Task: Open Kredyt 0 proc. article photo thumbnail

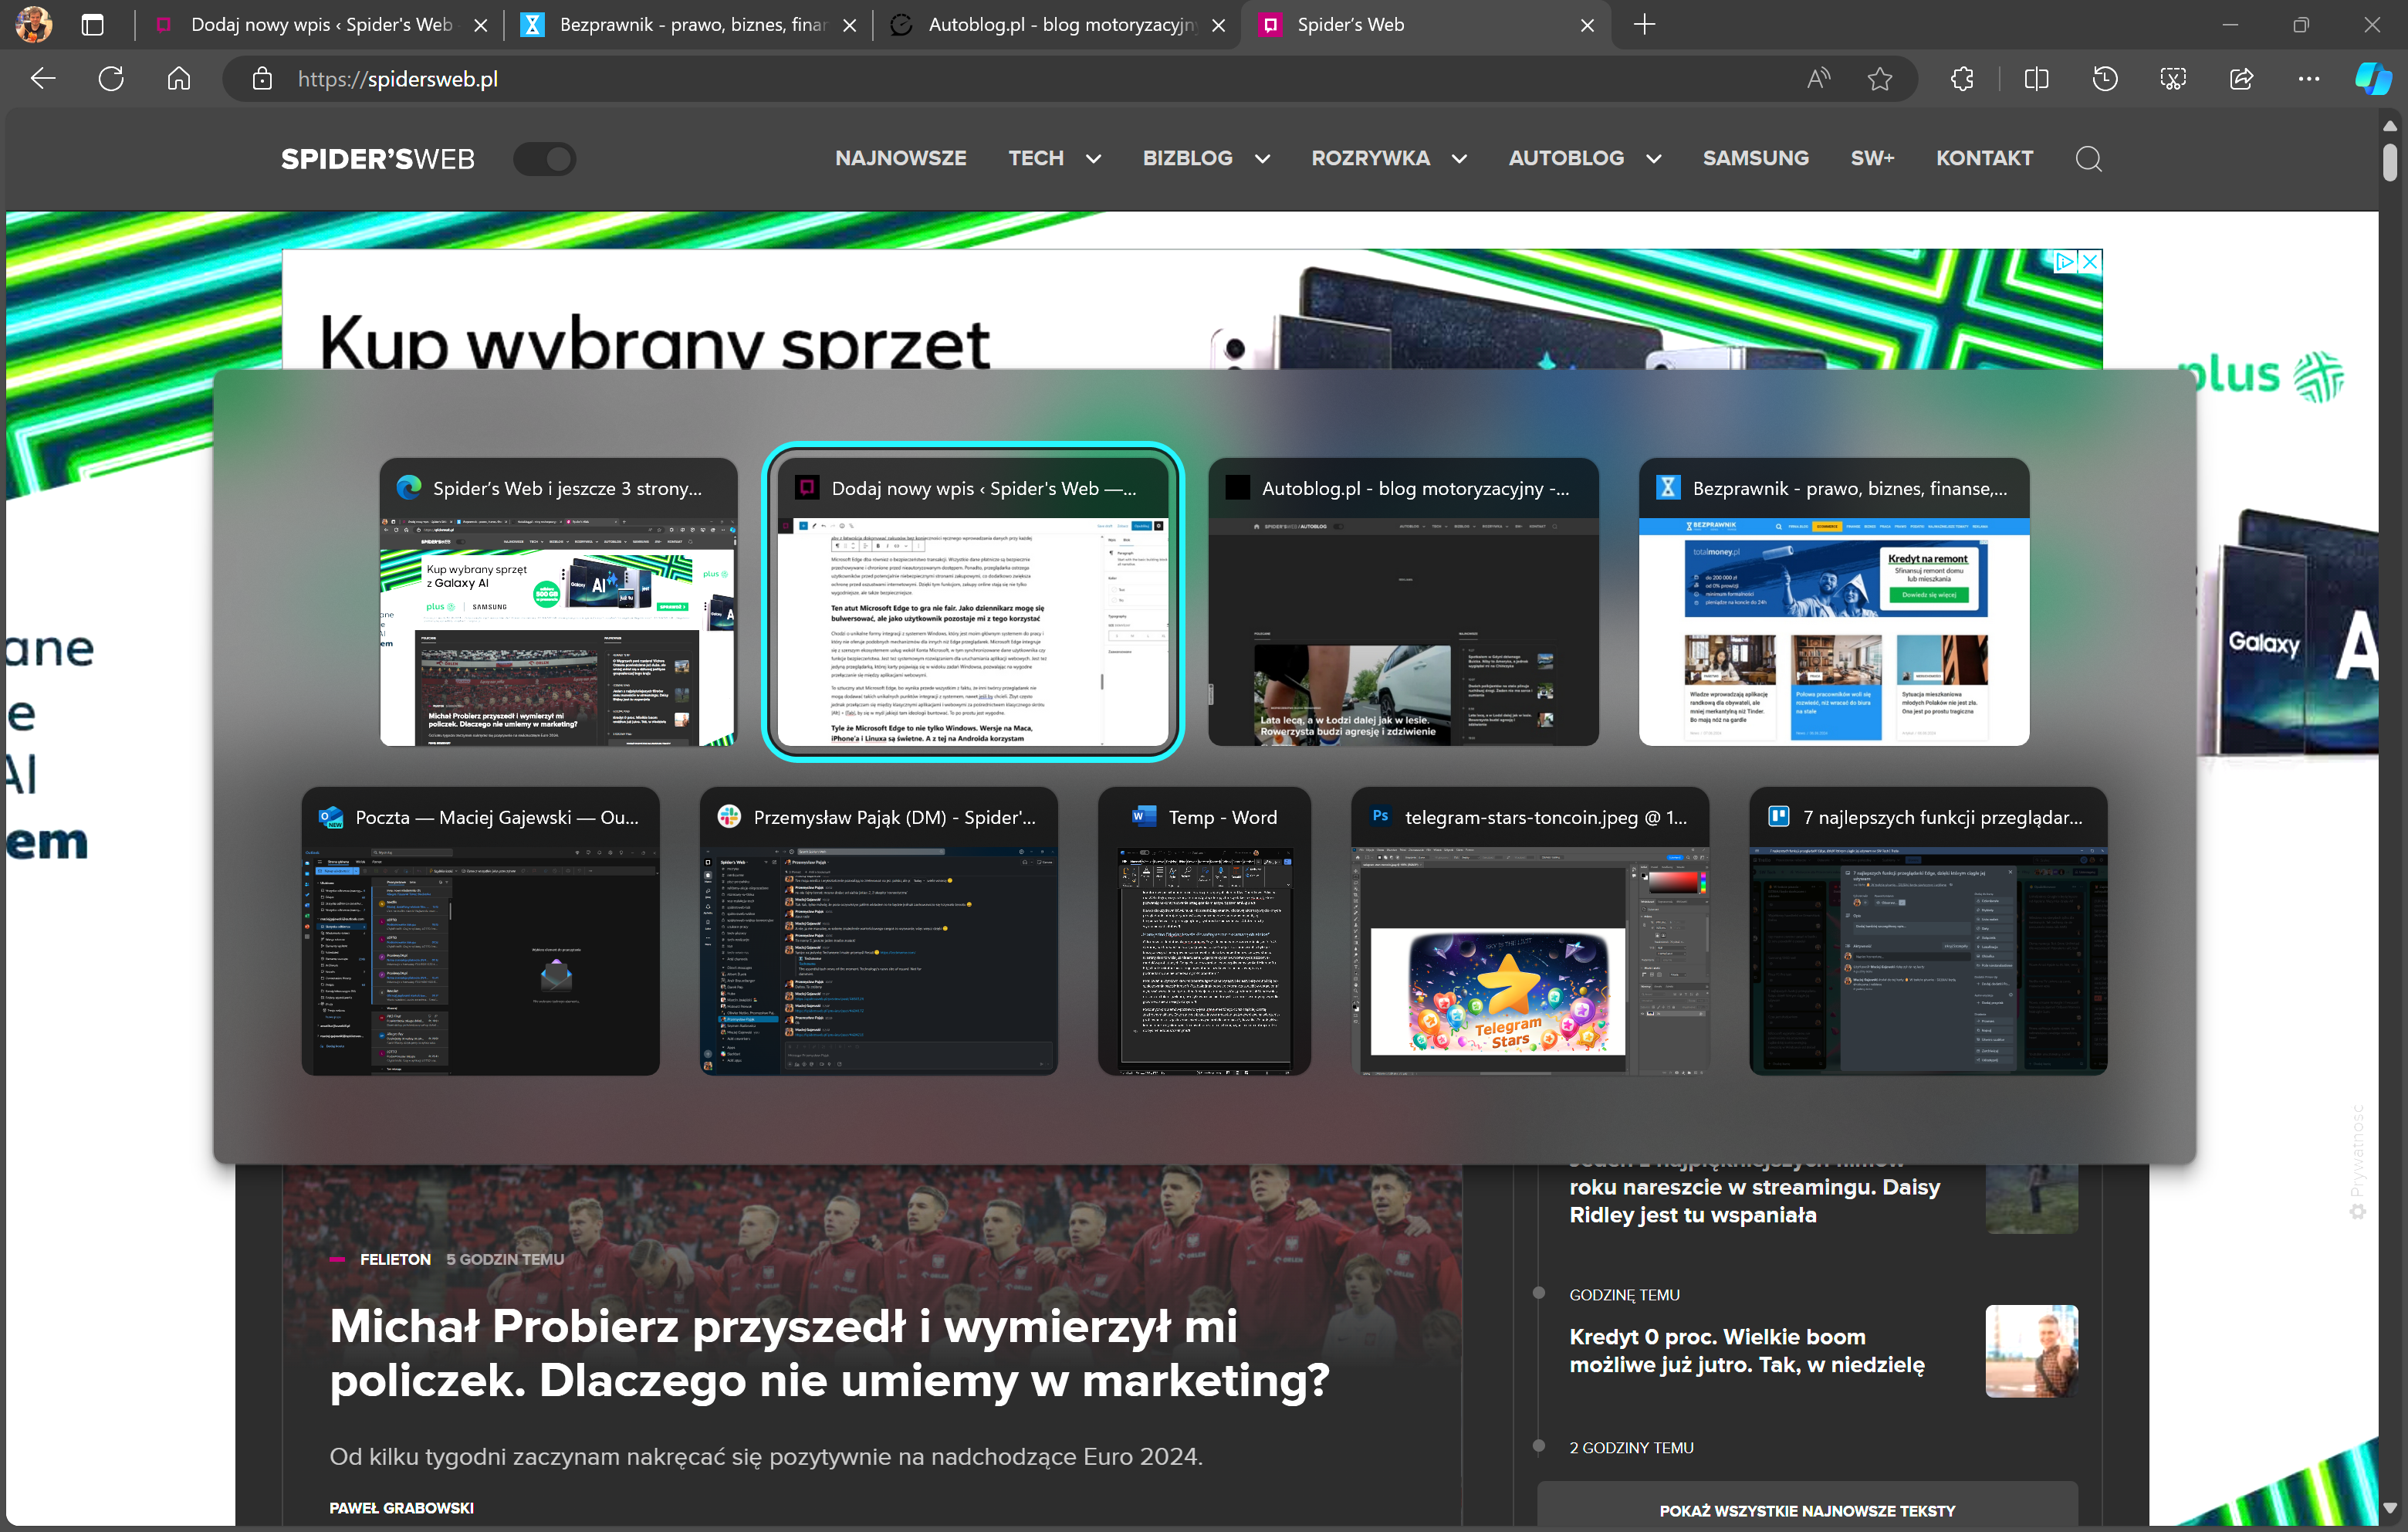Action: coord(2031,1351)
